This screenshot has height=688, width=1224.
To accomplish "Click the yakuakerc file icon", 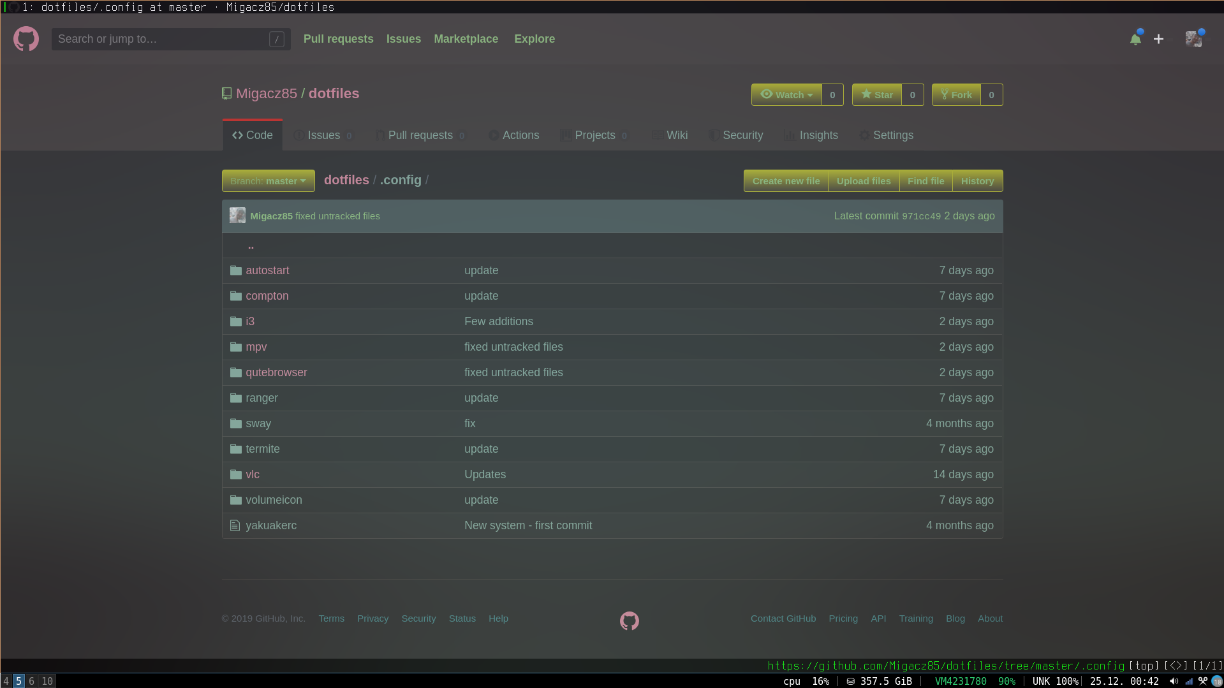I will tap(235, 525).
